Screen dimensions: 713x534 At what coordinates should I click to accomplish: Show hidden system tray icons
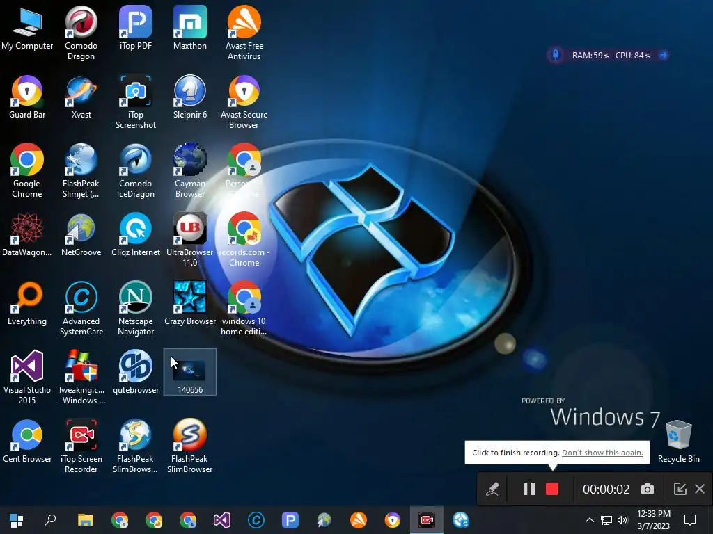pos(589,520)
